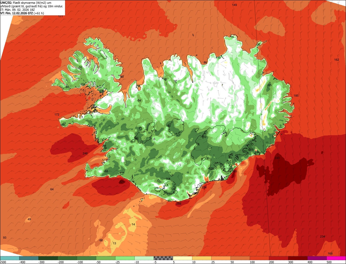The width and height of the screenshot is (346, 264).
Task: Select the pale yellow 5 to 10 swatch
Action: click(182, 258)
